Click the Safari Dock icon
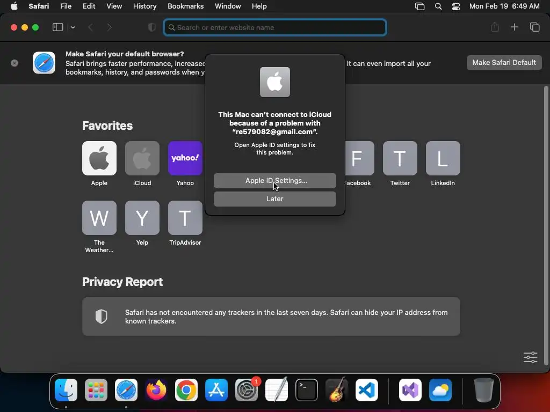This screenshot has height=412, width=550. pyautogui.click(x=126, y=390)
